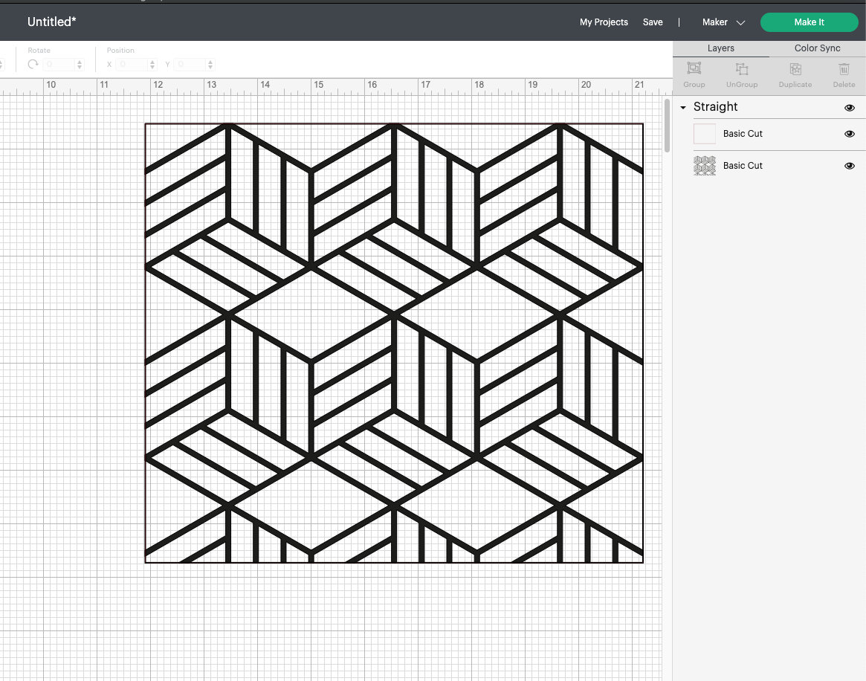Screen dimensions: 866x681
Task: Open the Maker machine dropdown
Action: click(x=723, y=22)
